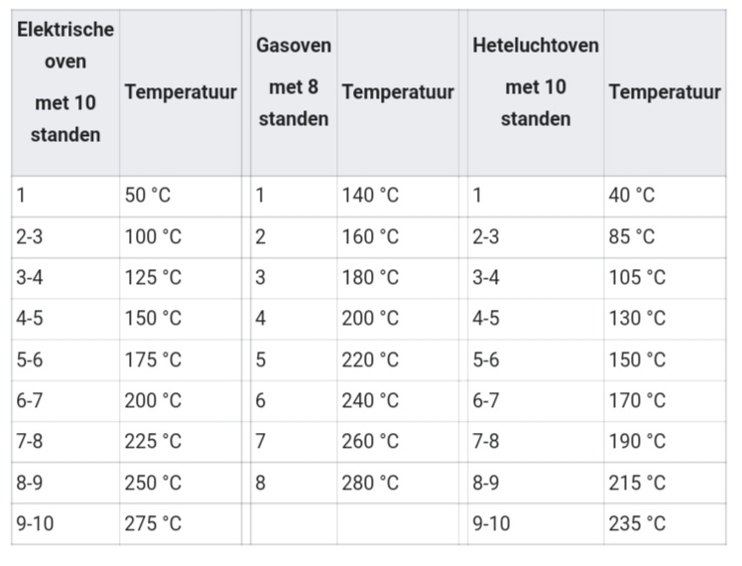Click the Temperatuur header beside Gasoven
This screenshot has height=566, width=742.
[398, 92]
